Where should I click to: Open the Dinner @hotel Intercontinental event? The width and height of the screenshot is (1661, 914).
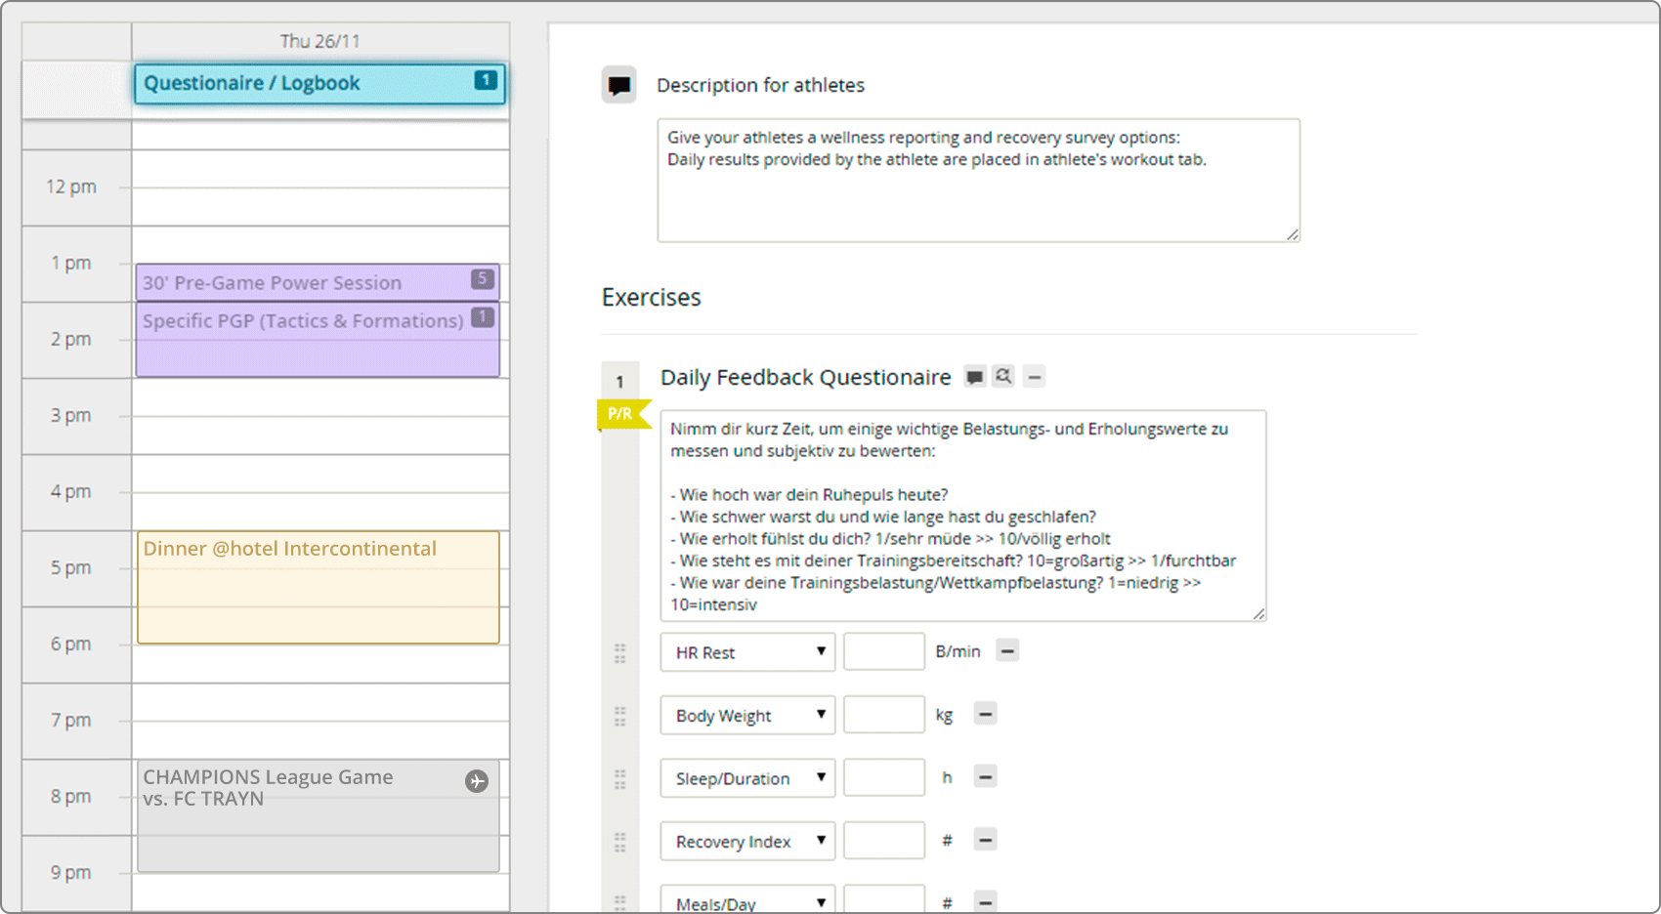click(319, 587)
